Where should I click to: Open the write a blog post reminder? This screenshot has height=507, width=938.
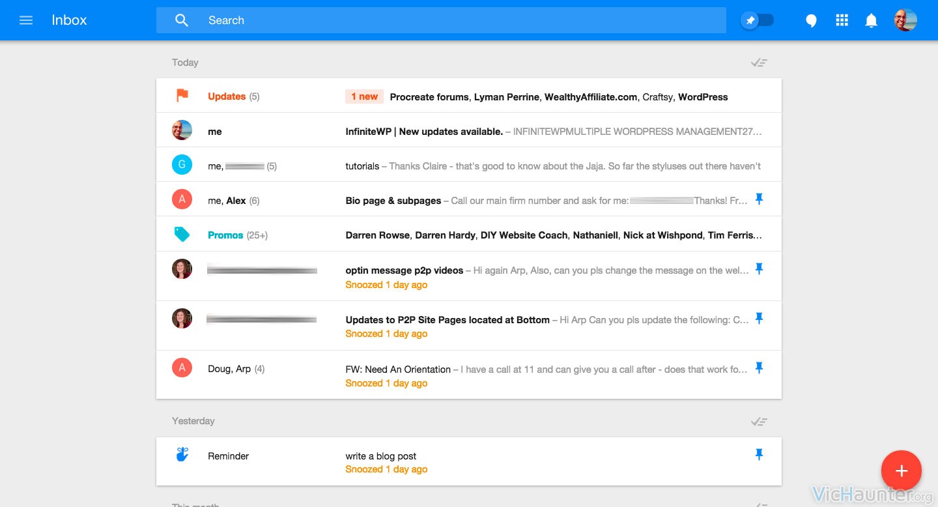click(x=469, y=461)
